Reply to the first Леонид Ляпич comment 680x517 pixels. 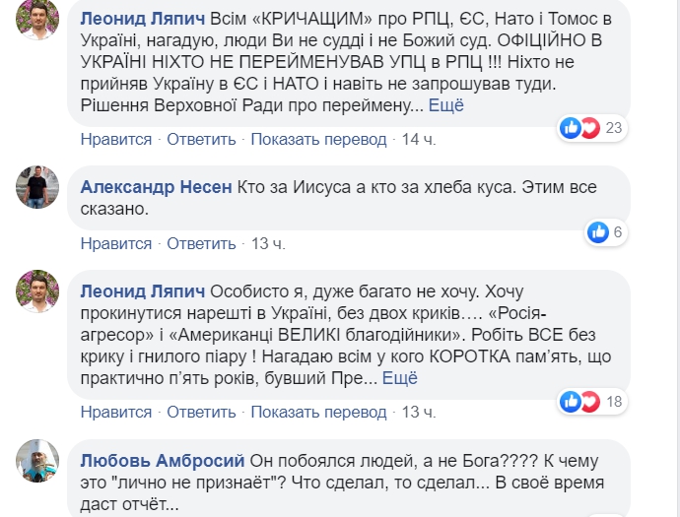tap(202, 139)
